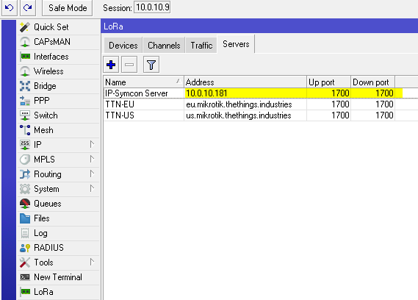Open Quick Set wand icon

tap(25, 27)
